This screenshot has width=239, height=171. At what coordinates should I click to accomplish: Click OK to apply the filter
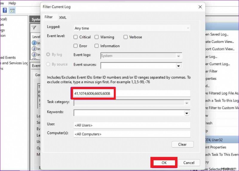pos(164,163)
